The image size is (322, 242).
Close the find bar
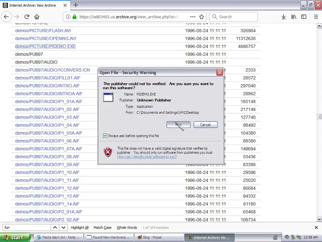click(316, 228)
